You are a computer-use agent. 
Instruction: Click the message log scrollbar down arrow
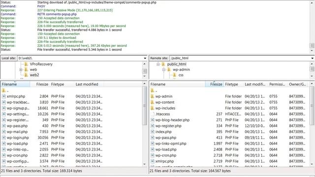(x=312, y=51)
